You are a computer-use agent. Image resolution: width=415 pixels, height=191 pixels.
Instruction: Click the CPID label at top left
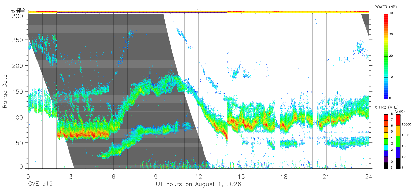(21, 9)
